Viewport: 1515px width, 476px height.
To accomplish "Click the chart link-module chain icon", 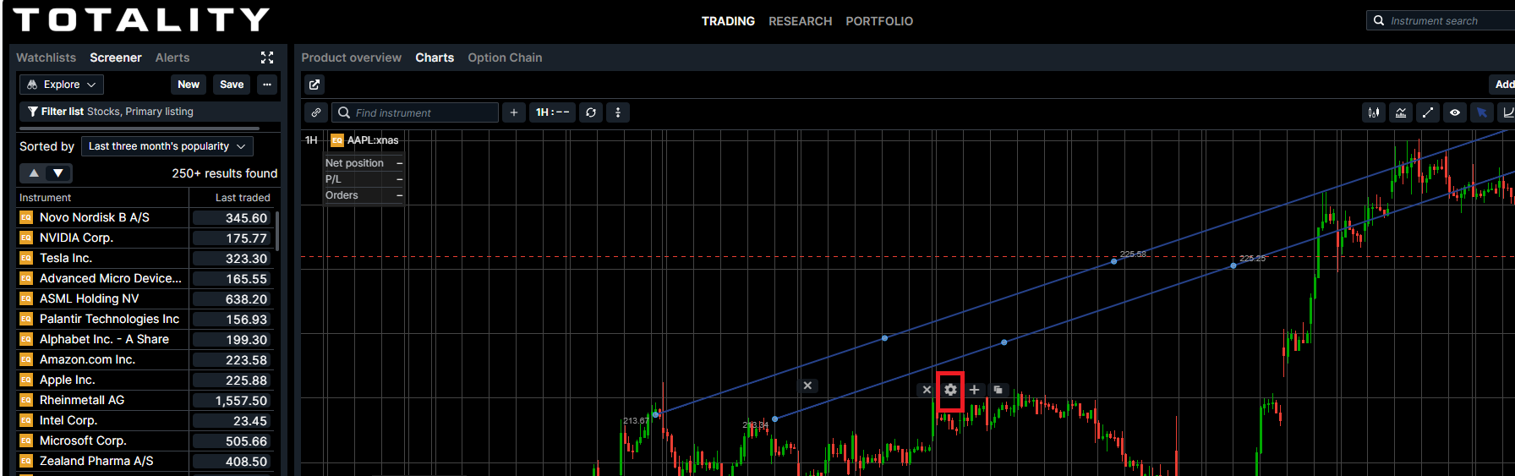I will point(316,112).
